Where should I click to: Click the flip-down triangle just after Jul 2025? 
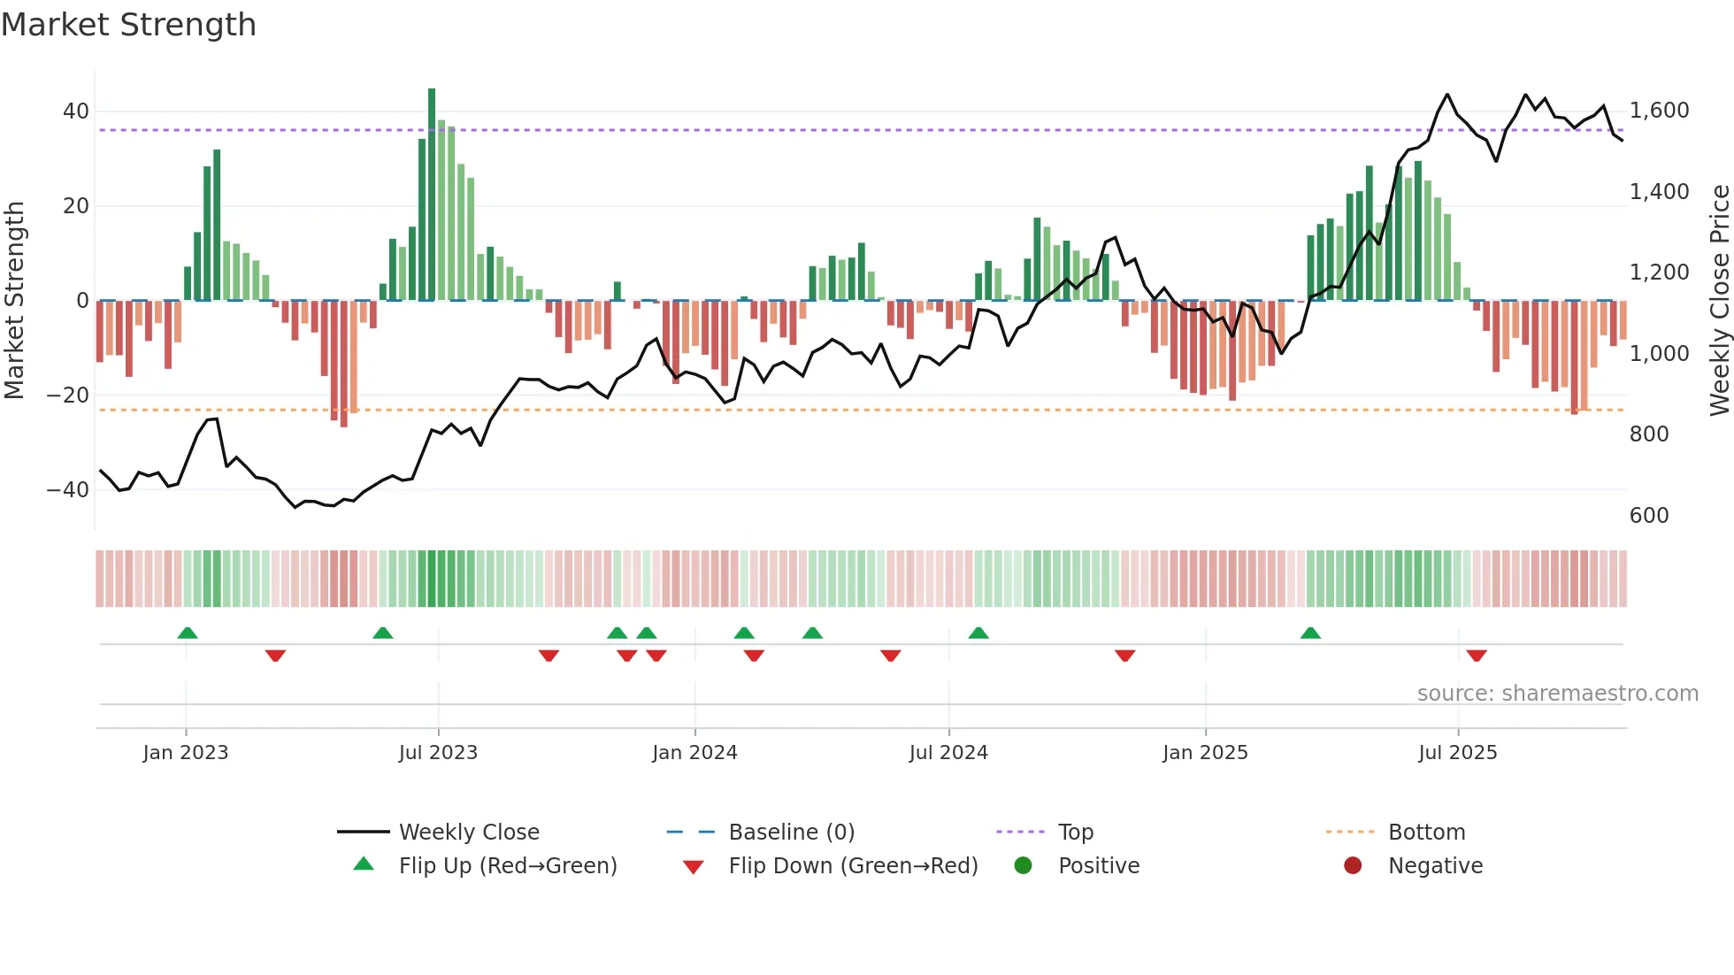click(x=1477, y=656)
